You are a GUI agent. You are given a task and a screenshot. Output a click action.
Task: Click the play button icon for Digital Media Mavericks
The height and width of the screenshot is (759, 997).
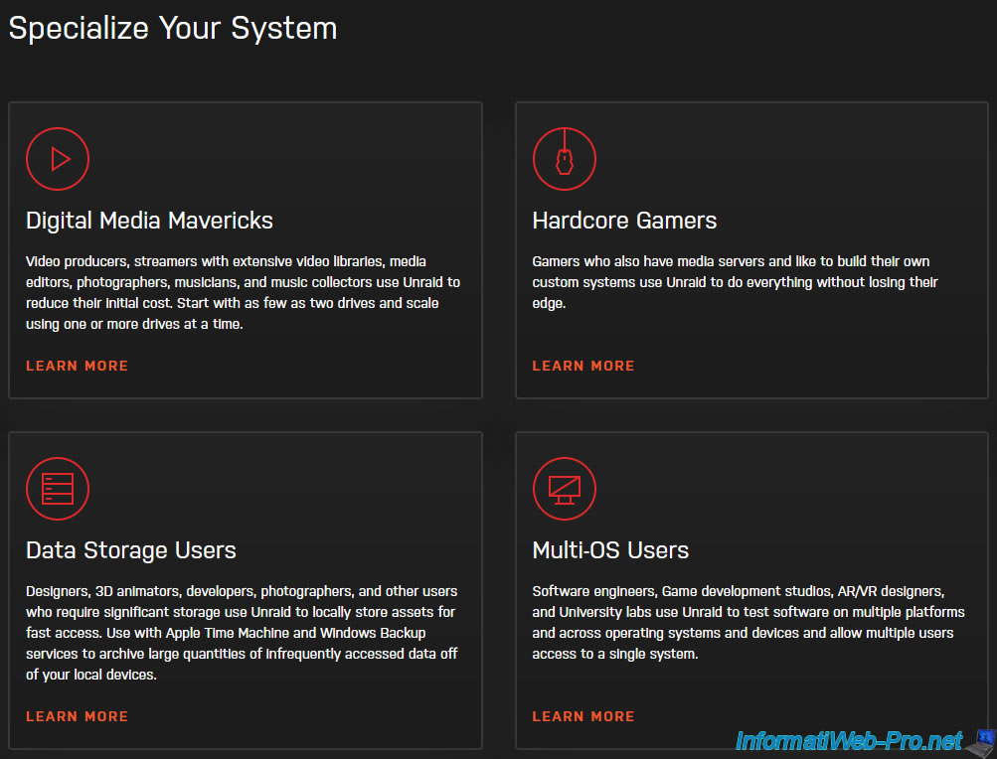58,159
